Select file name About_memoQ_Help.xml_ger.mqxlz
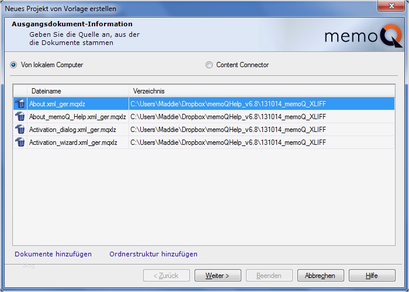Viewport: 409px width, 292px height. [x=78, y=117]
